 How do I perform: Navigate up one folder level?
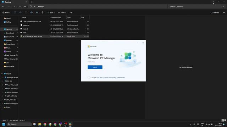pos(14,6)
